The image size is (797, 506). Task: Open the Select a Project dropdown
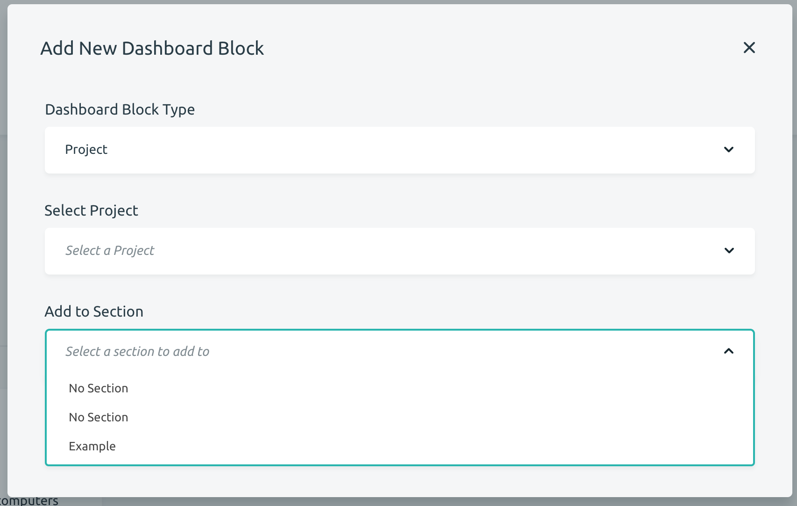point(399,251)
